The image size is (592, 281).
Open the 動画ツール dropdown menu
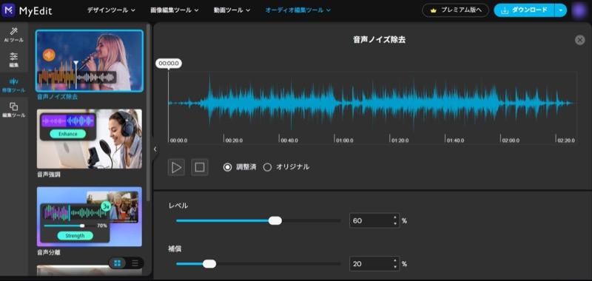click(232, 10)
